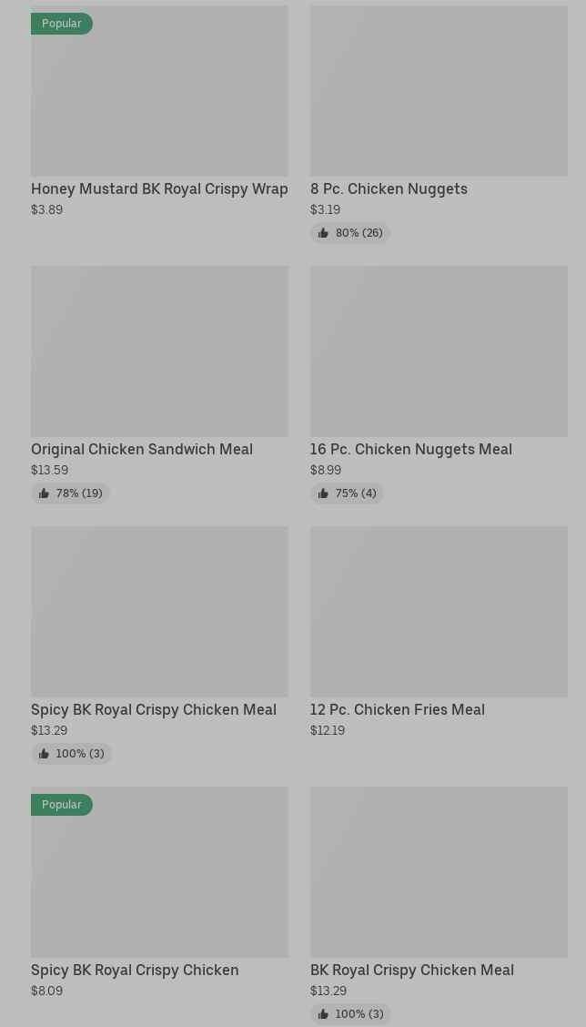This screenshot has height=1027, width=586.
Task: Click thumbs-up icon under 8 Pc. Chicken Nuggets
Action: point(323,233)
